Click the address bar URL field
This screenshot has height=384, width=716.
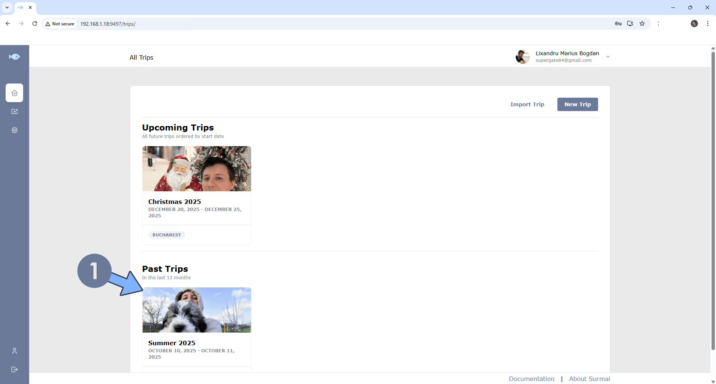tap(261, 24)
